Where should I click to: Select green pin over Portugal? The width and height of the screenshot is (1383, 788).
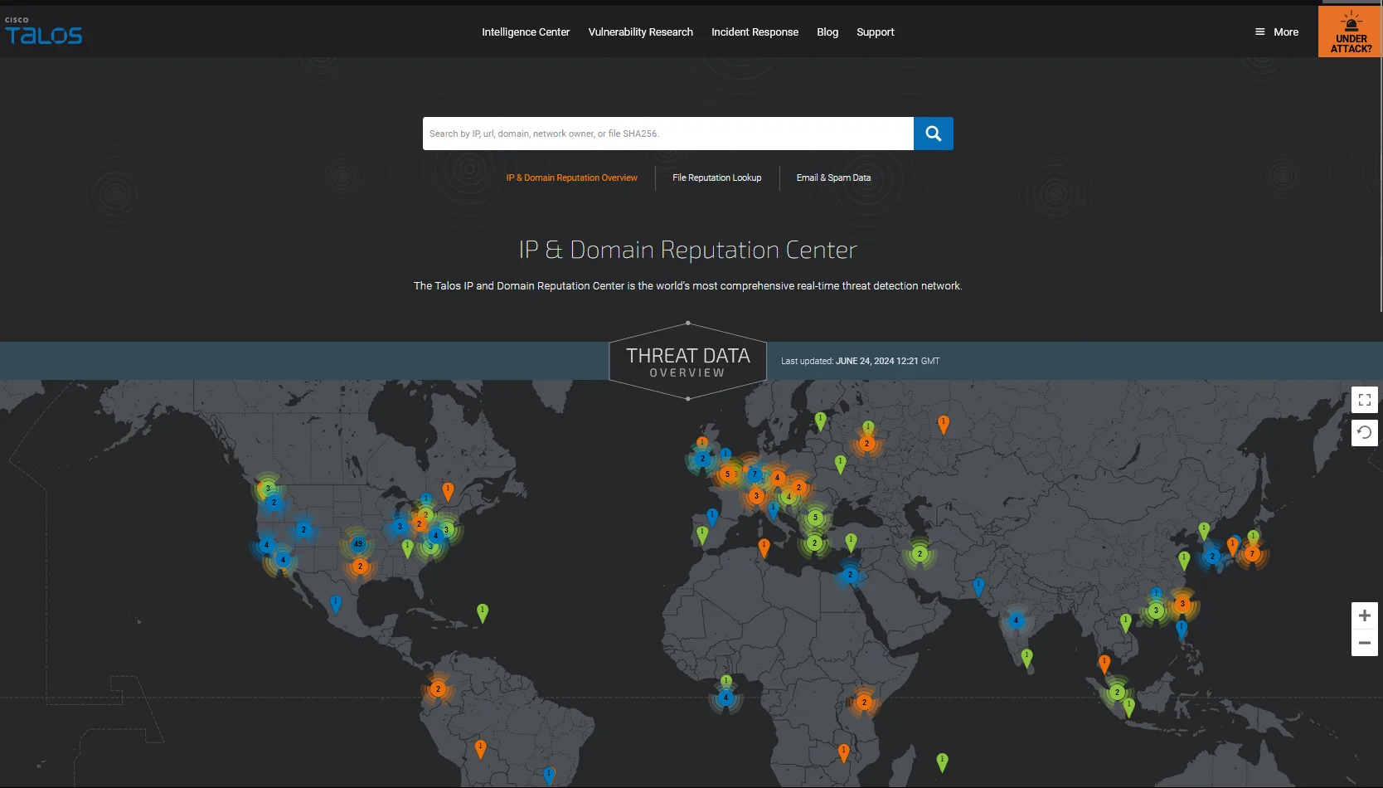702,536
